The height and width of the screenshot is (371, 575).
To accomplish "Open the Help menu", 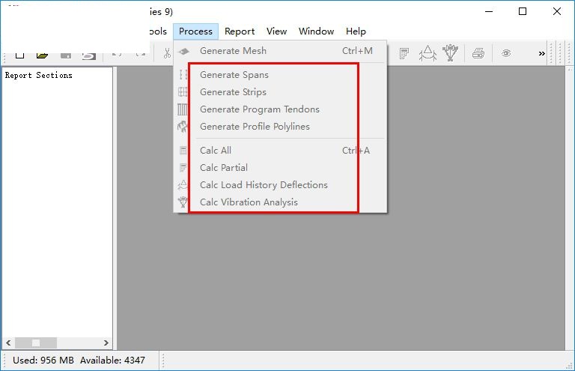I will pyautogui.click(x=356, y=31).
